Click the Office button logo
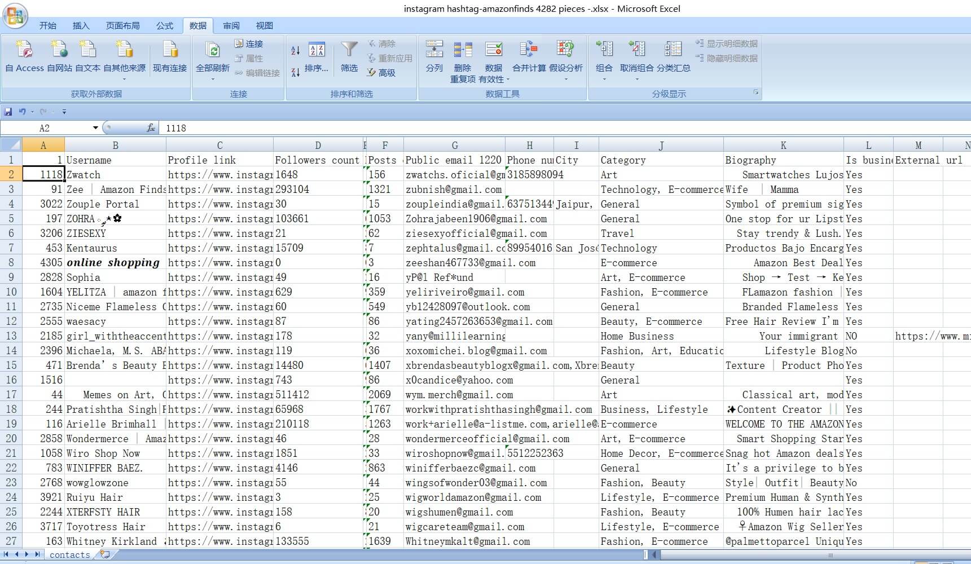This screenshot has width=971, height=564. pos(15,15)
